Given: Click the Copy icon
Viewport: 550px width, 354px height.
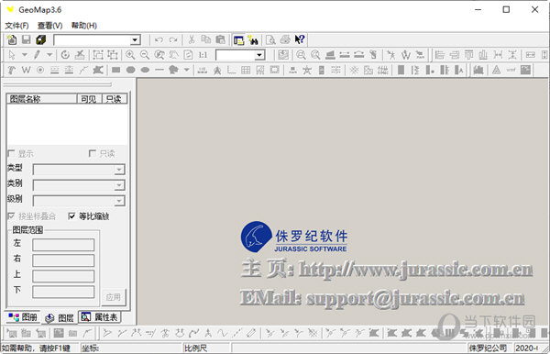Looking at the screenshot, I should click(206, 39).
